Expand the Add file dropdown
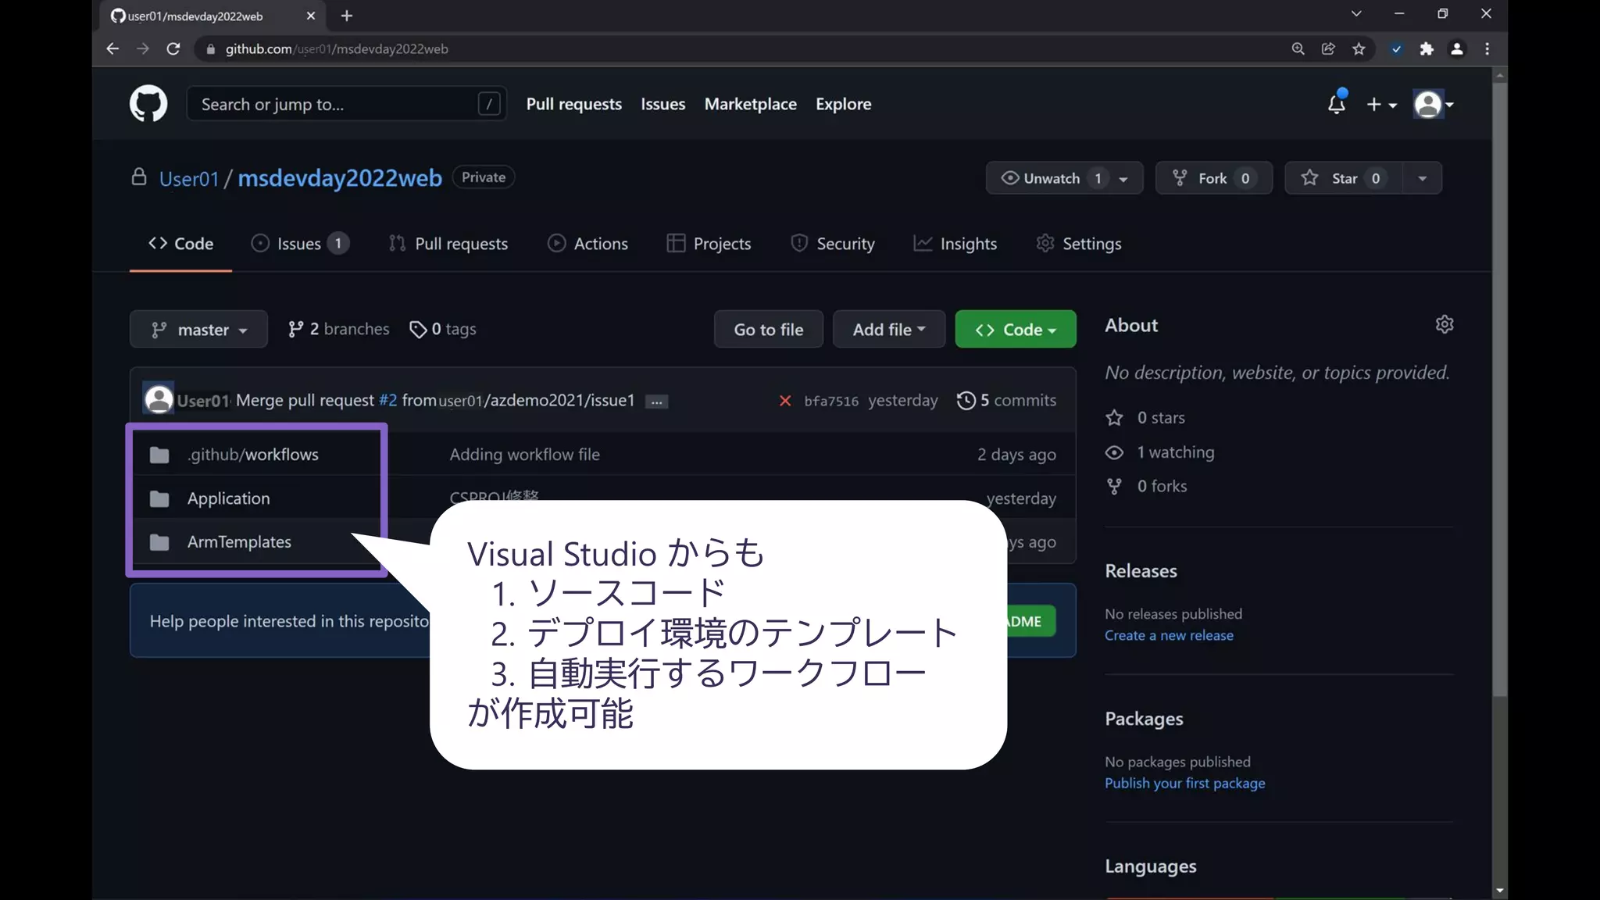This screenshot has width=1600, height=900. (888, 330)
